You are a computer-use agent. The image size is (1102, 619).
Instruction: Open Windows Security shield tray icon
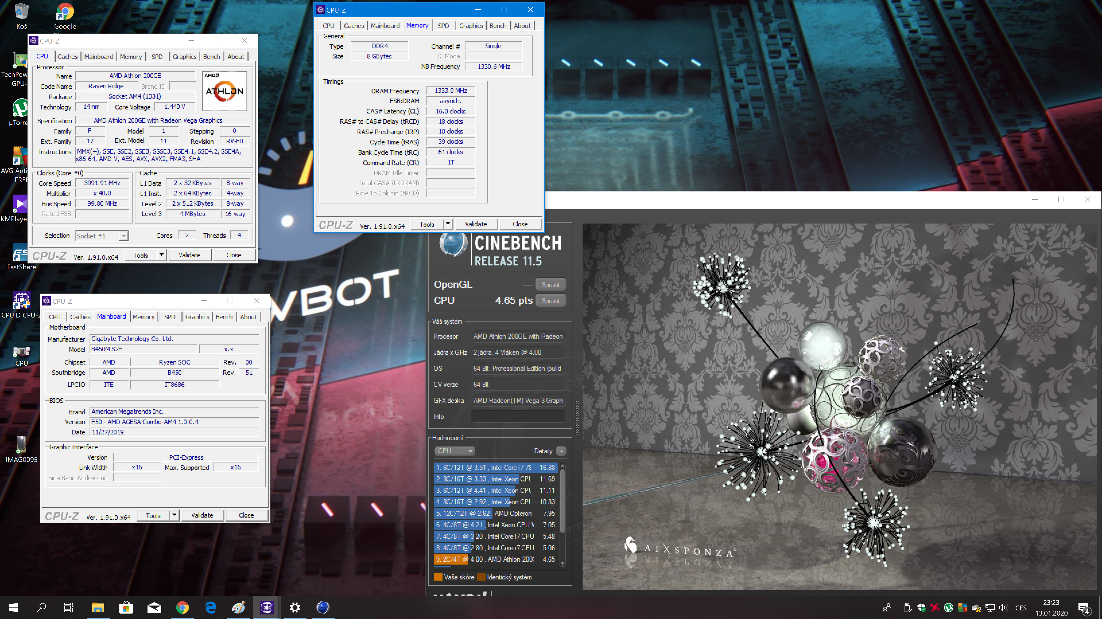921,608
